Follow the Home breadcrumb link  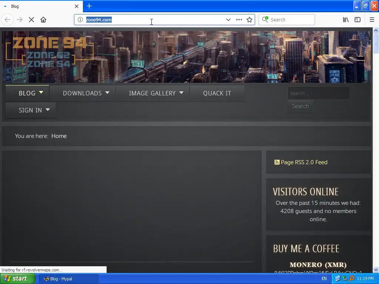59,136
